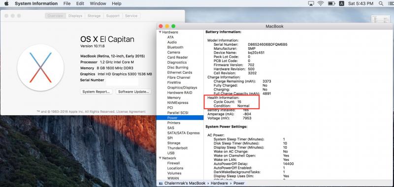
Task: Select USB in the sidebar
Action: (171, 153)
